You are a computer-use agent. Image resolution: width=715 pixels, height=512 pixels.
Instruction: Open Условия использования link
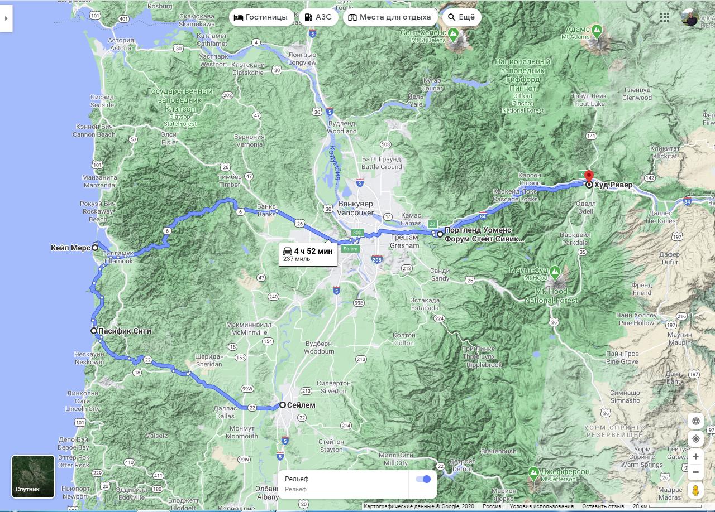[x=541, y=506]
